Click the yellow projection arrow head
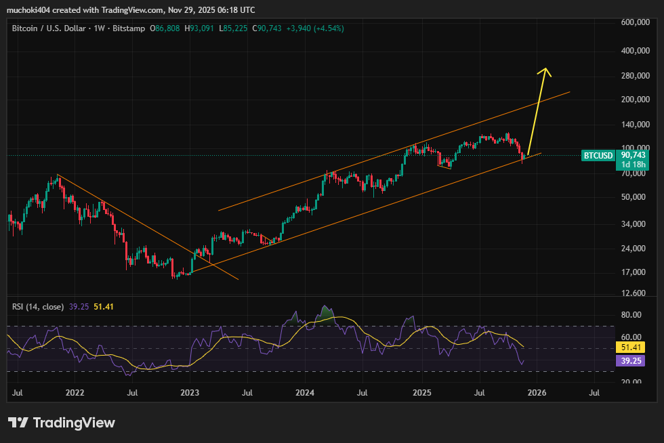The width and height of the screenshot is (664, 443). pyautogui.click(x=545, y=72)
